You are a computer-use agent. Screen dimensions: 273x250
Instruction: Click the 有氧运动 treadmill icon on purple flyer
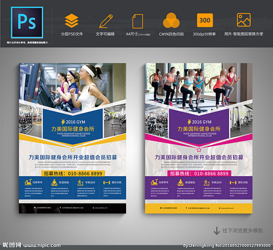pyautogui.click(x=206, y=182)
